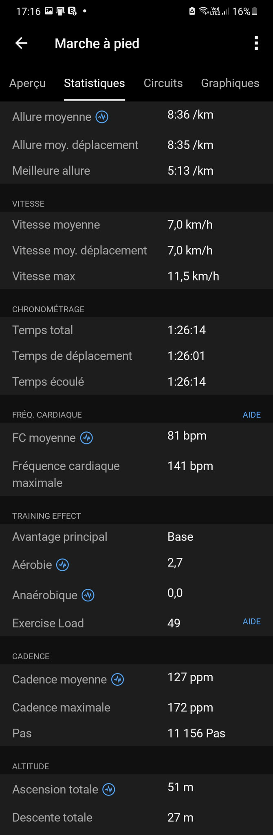Tap the insights icon next to Anaérobique
This screenshot has width=273, height=835.
tap(88, 595)
